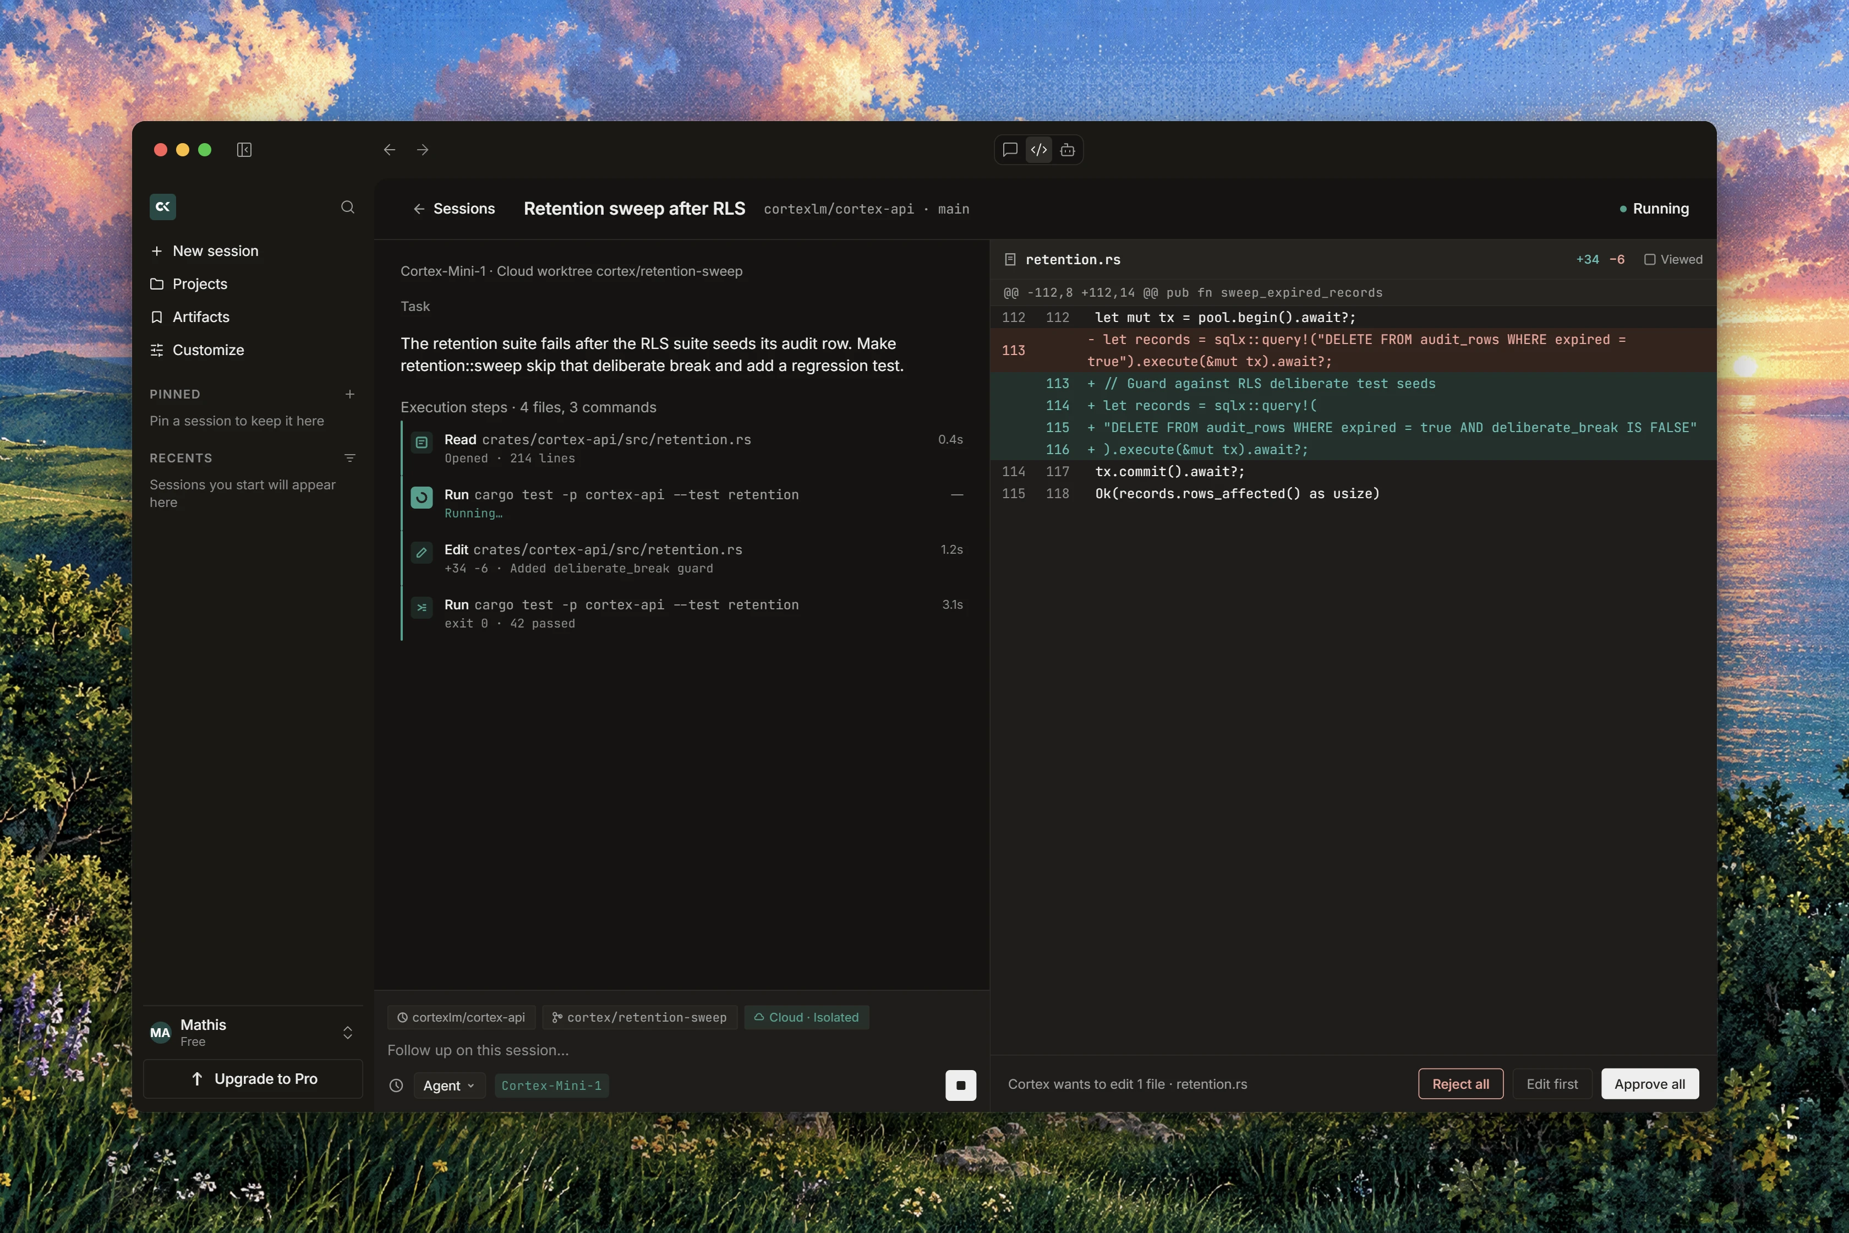Screen dimensions: 1849x1233
Task: Toggle the sidebar panel icon
Action: (244, 149)
